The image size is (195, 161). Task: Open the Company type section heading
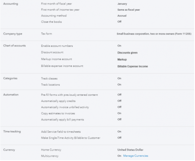[x=12, y=34]
